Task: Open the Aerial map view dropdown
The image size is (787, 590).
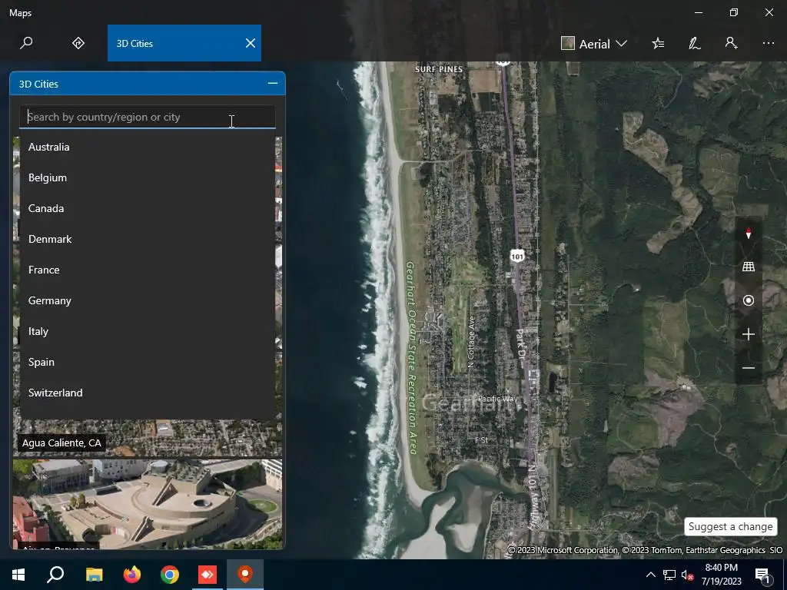Action: [x=594, y=44]
